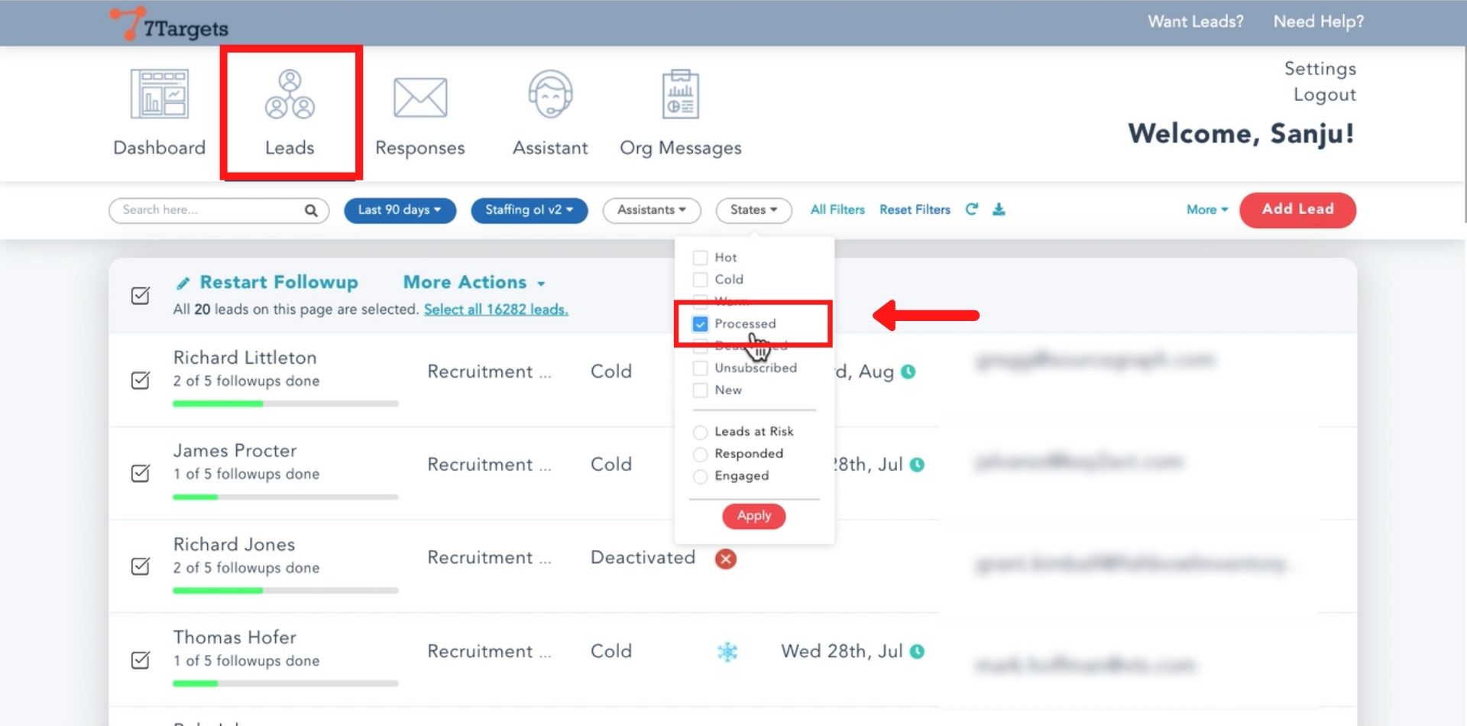Open Settings from top-right menu

click(x=1320, y=69)
